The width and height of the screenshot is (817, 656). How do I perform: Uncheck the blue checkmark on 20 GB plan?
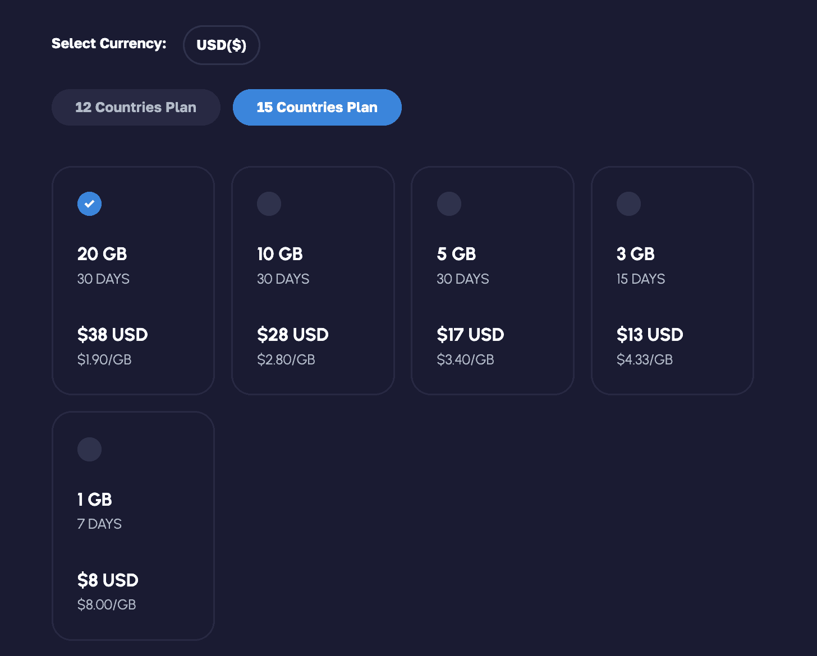89,204
